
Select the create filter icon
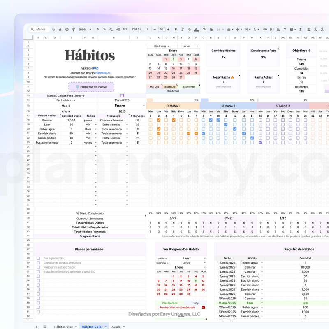pyautogui.click(x=285, y=29)
